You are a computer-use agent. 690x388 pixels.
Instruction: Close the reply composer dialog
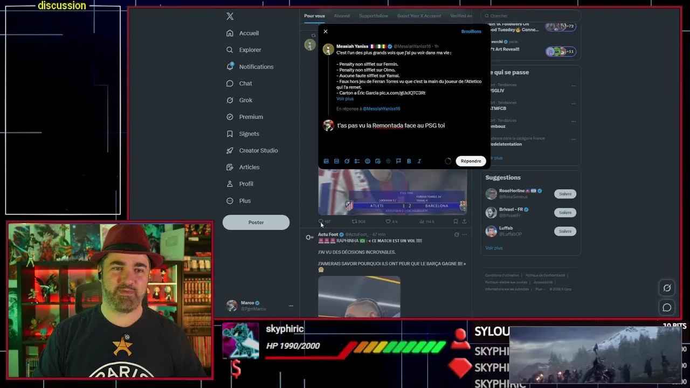coord(326,31)
